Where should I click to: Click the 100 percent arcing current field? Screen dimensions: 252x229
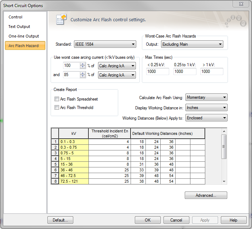[71, 65]
